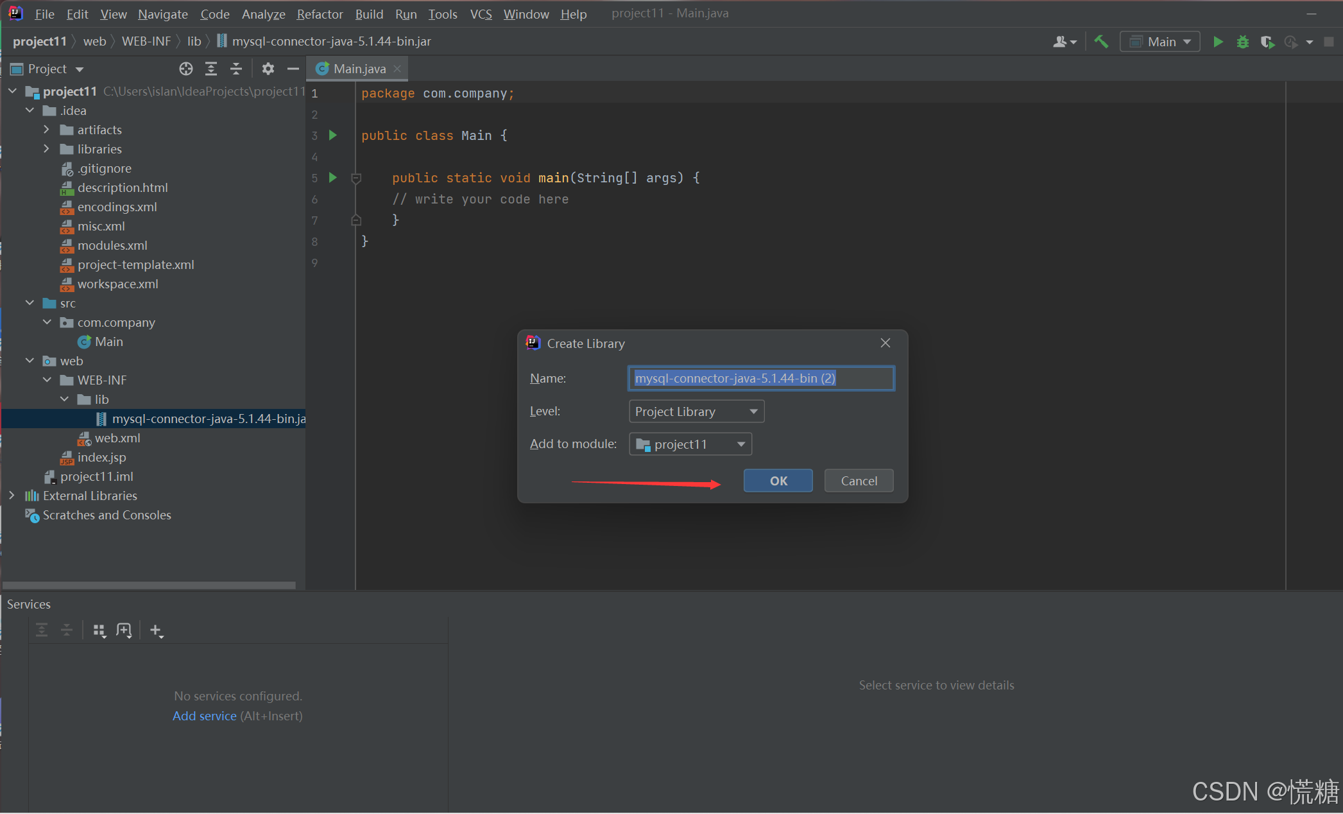Open the Navigate menu
Viewport: 1343px width, 814px height.
pos(163,13)
